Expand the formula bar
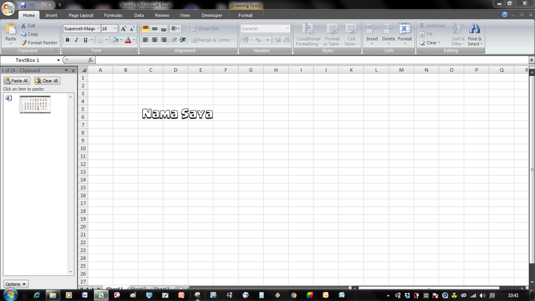Screen dimensions: 535x301 click(x=531, y=60)
